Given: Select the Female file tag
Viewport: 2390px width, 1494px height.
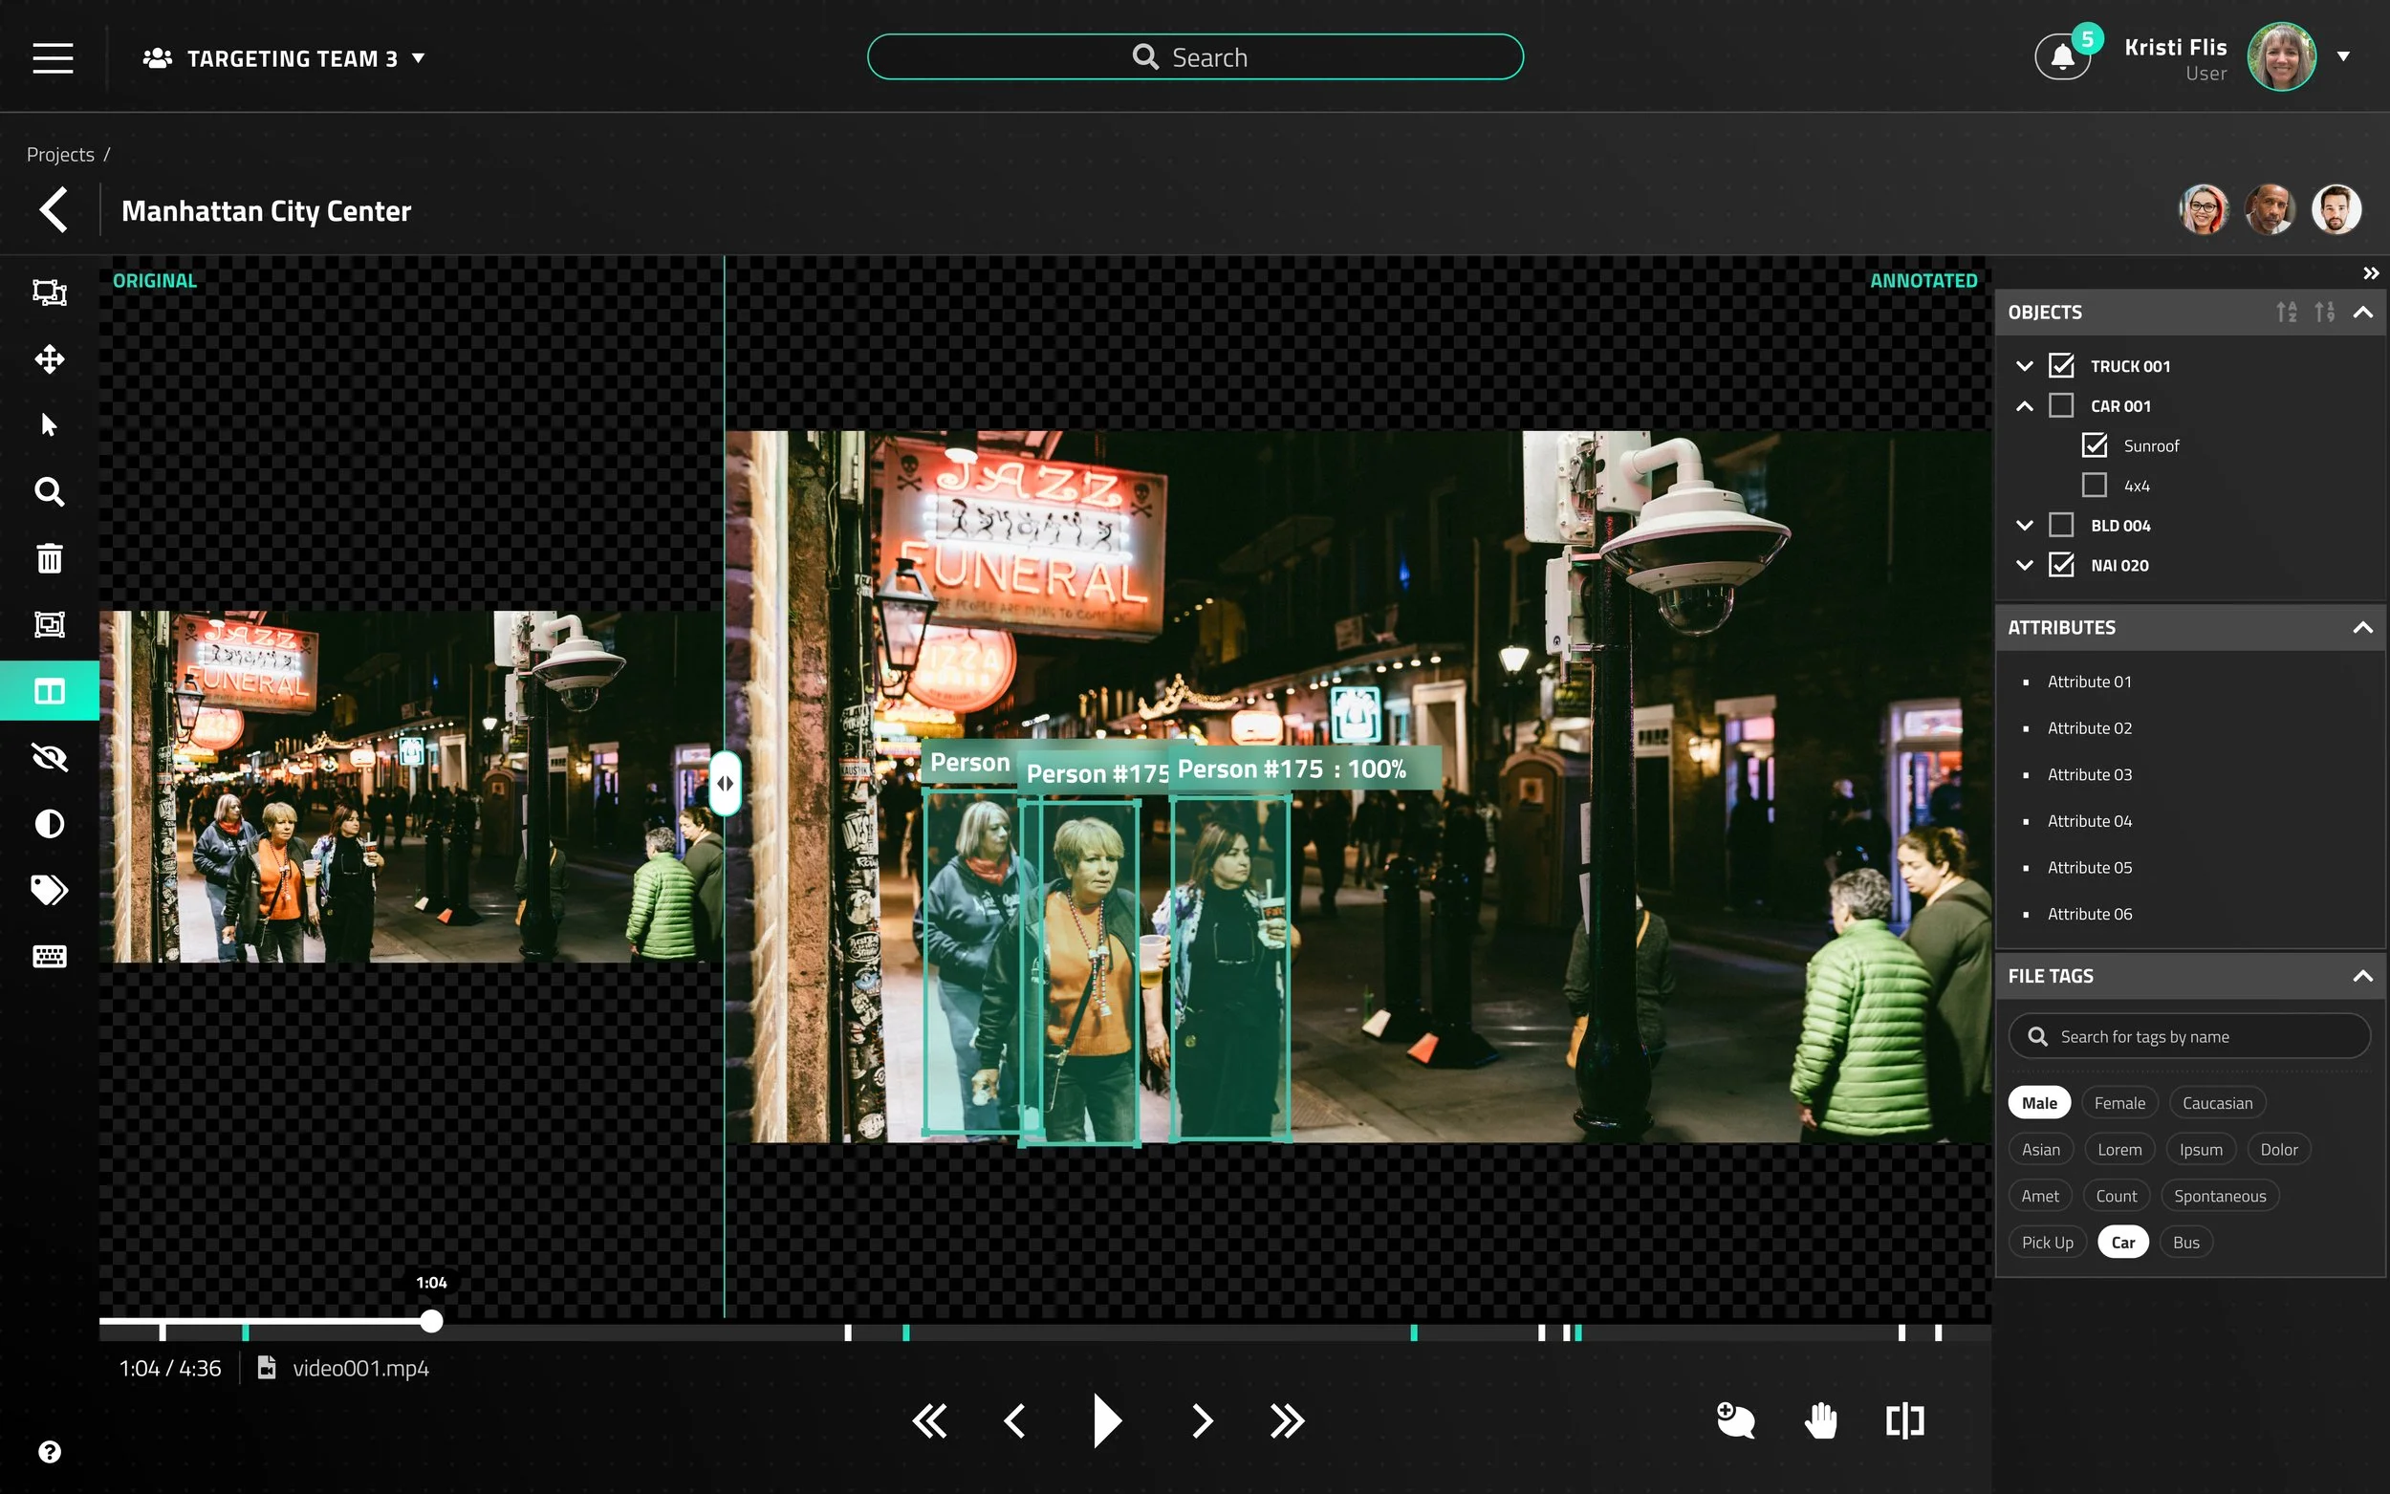Looking at the screenshot, I should 2119,1103.
